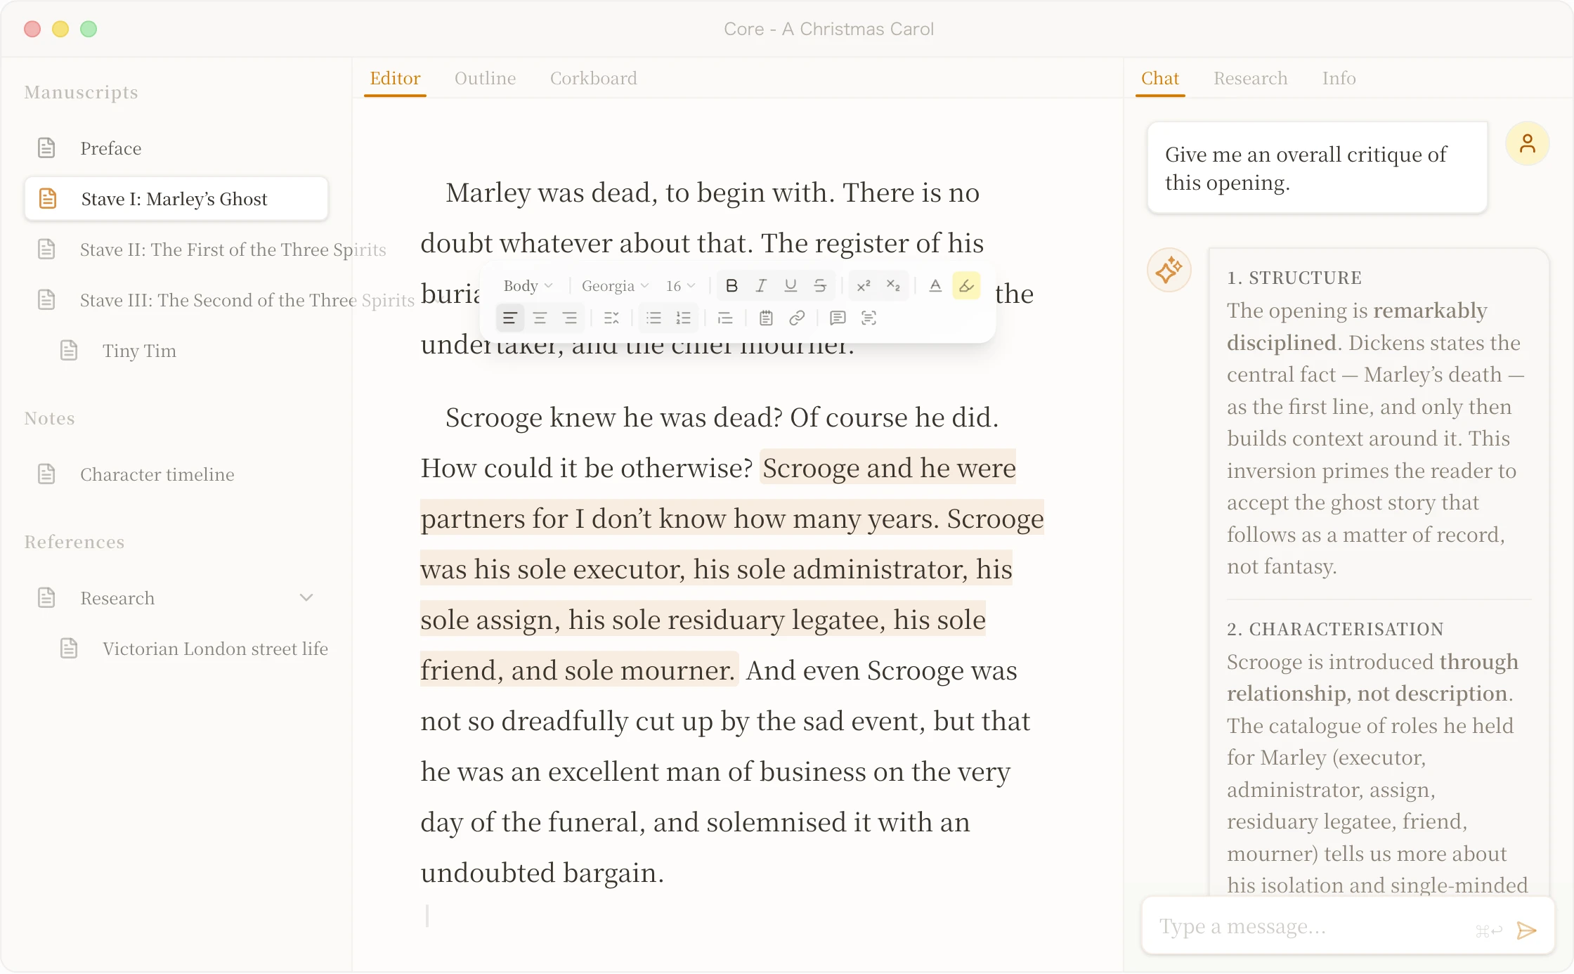
Task: Collapse the Research references folder
Action: pos(306,598)
